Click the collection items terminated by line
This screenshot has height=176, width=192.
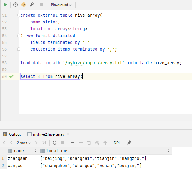coord(74,49)
